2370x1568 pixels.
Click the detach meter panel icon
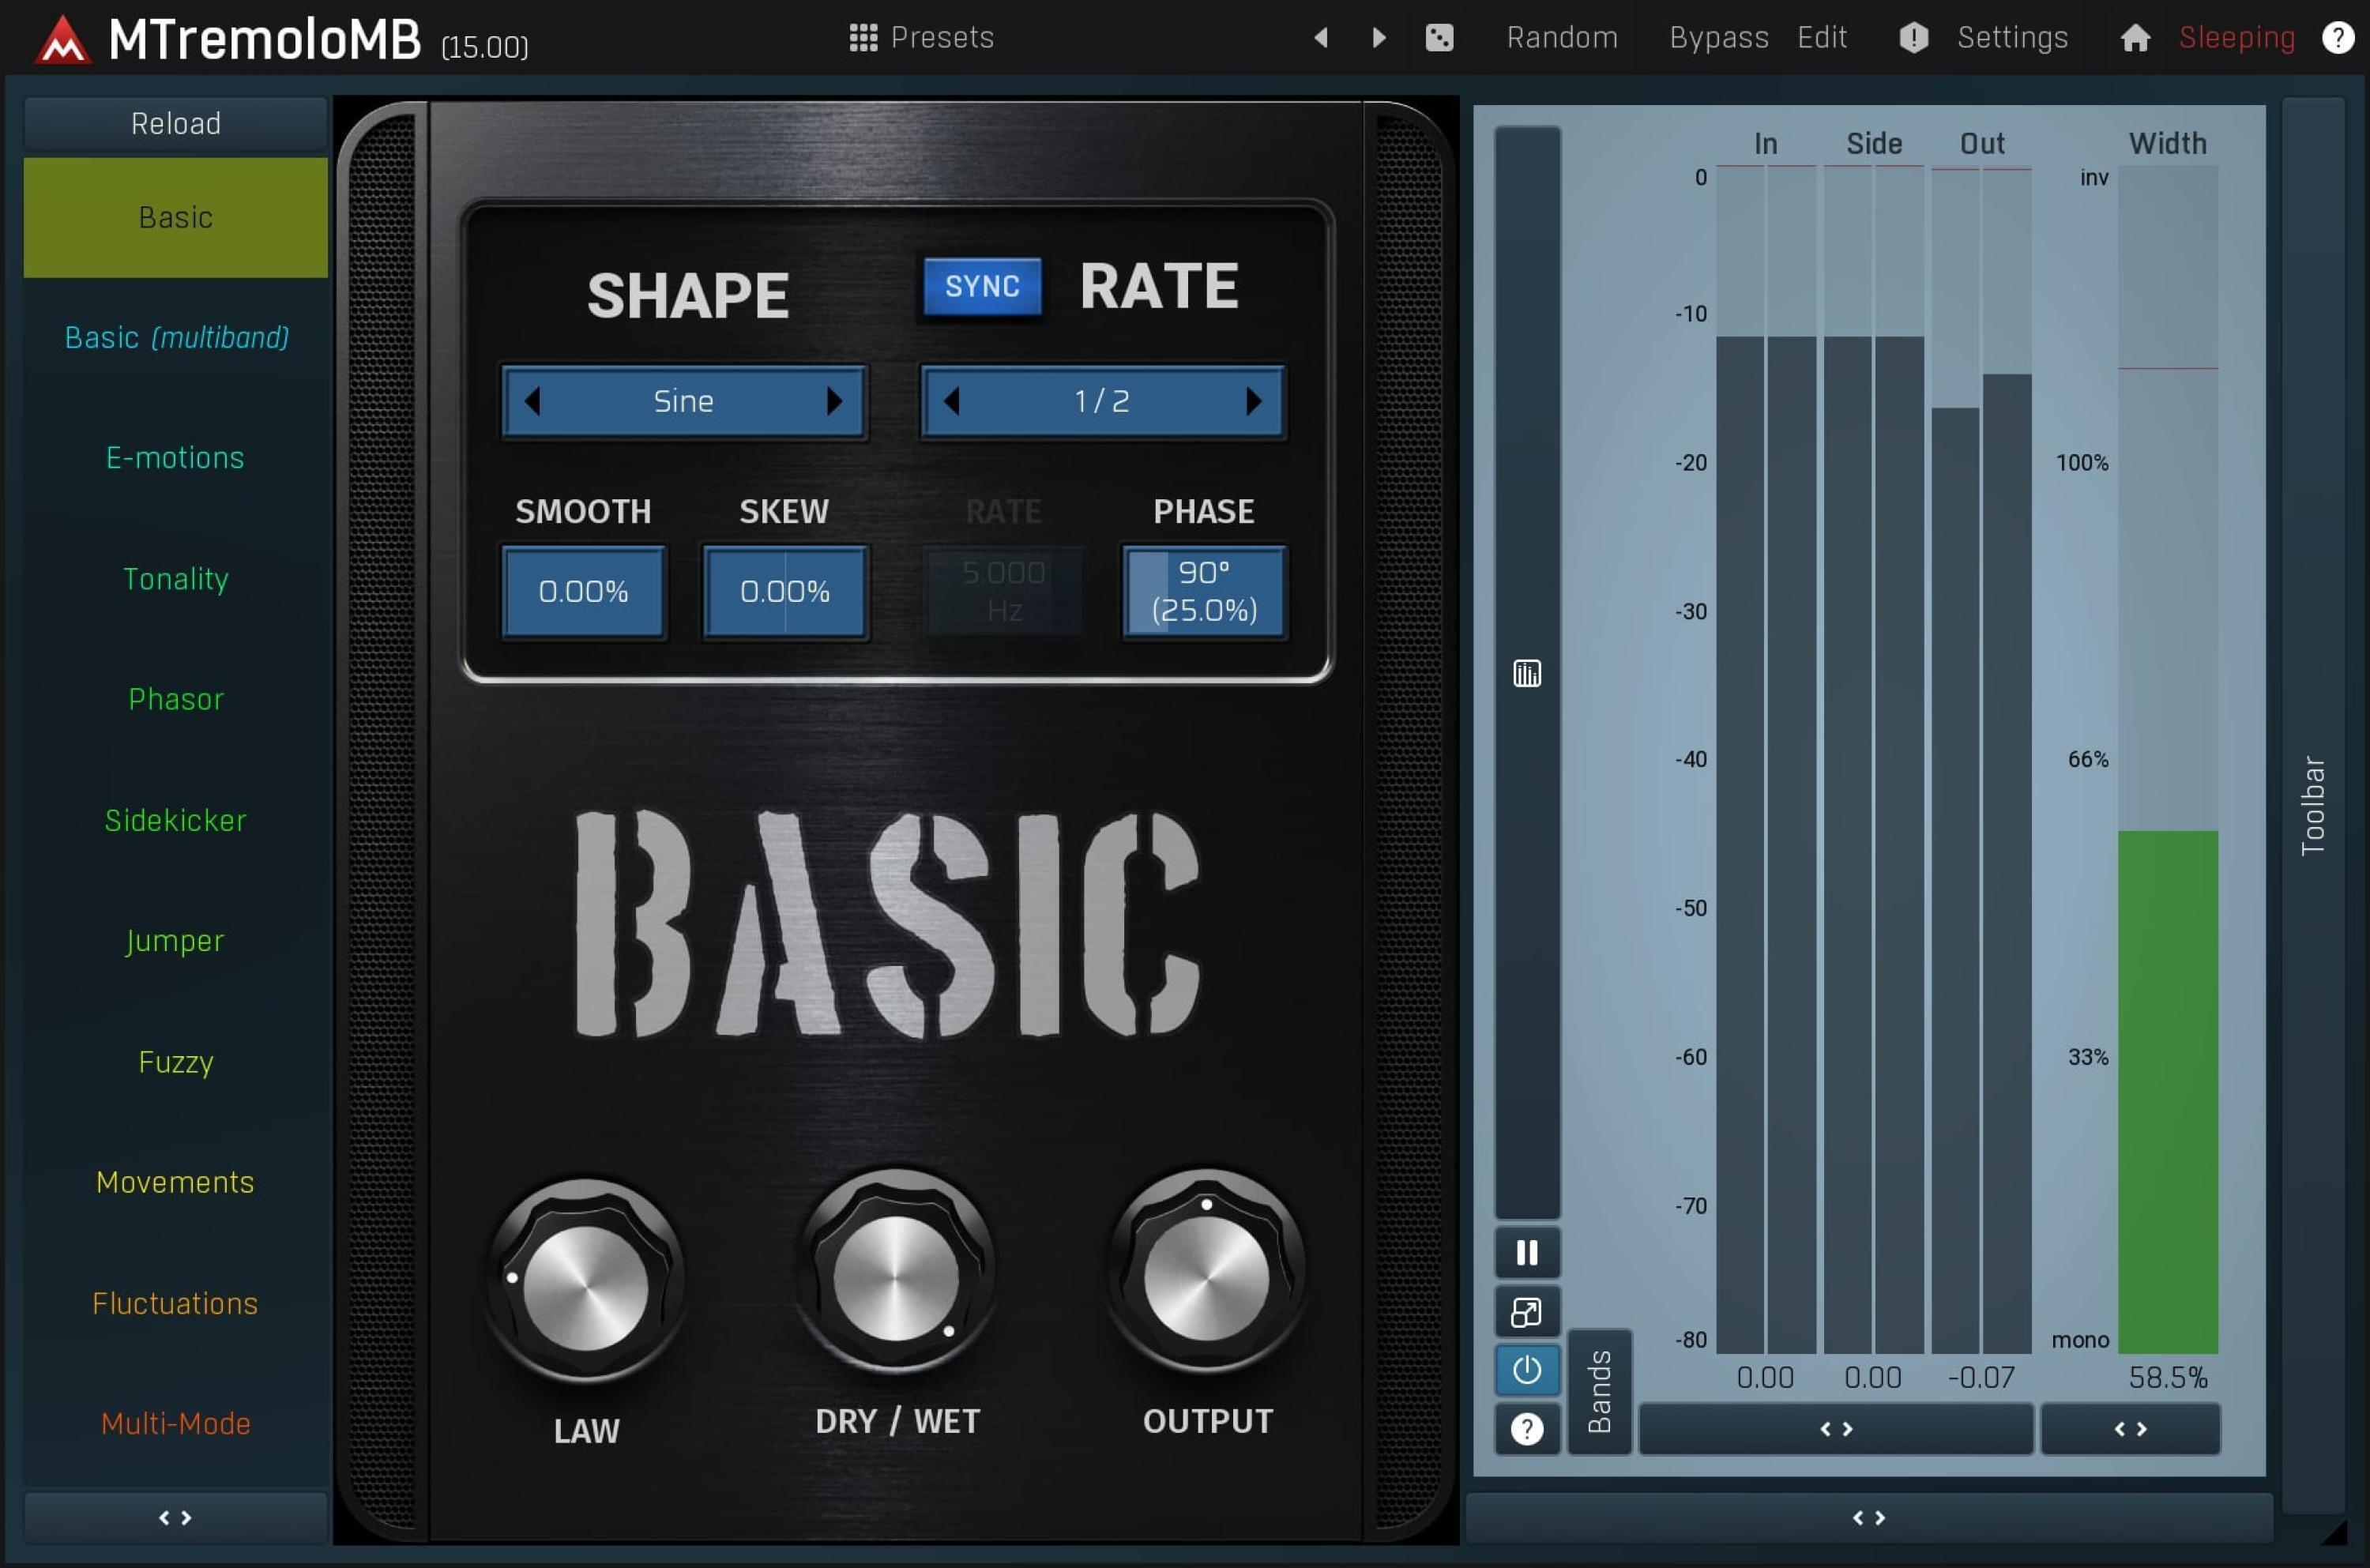tap(1526, 1312)
